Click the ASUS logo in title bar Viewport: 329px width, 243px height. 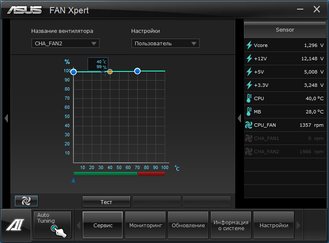point(24,10)
